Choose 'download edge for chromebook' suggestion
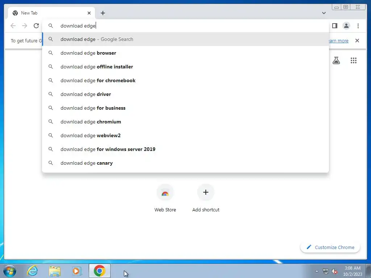Image resolution: width=371 pixels, height=278 pixels. [x=185, y=80]
